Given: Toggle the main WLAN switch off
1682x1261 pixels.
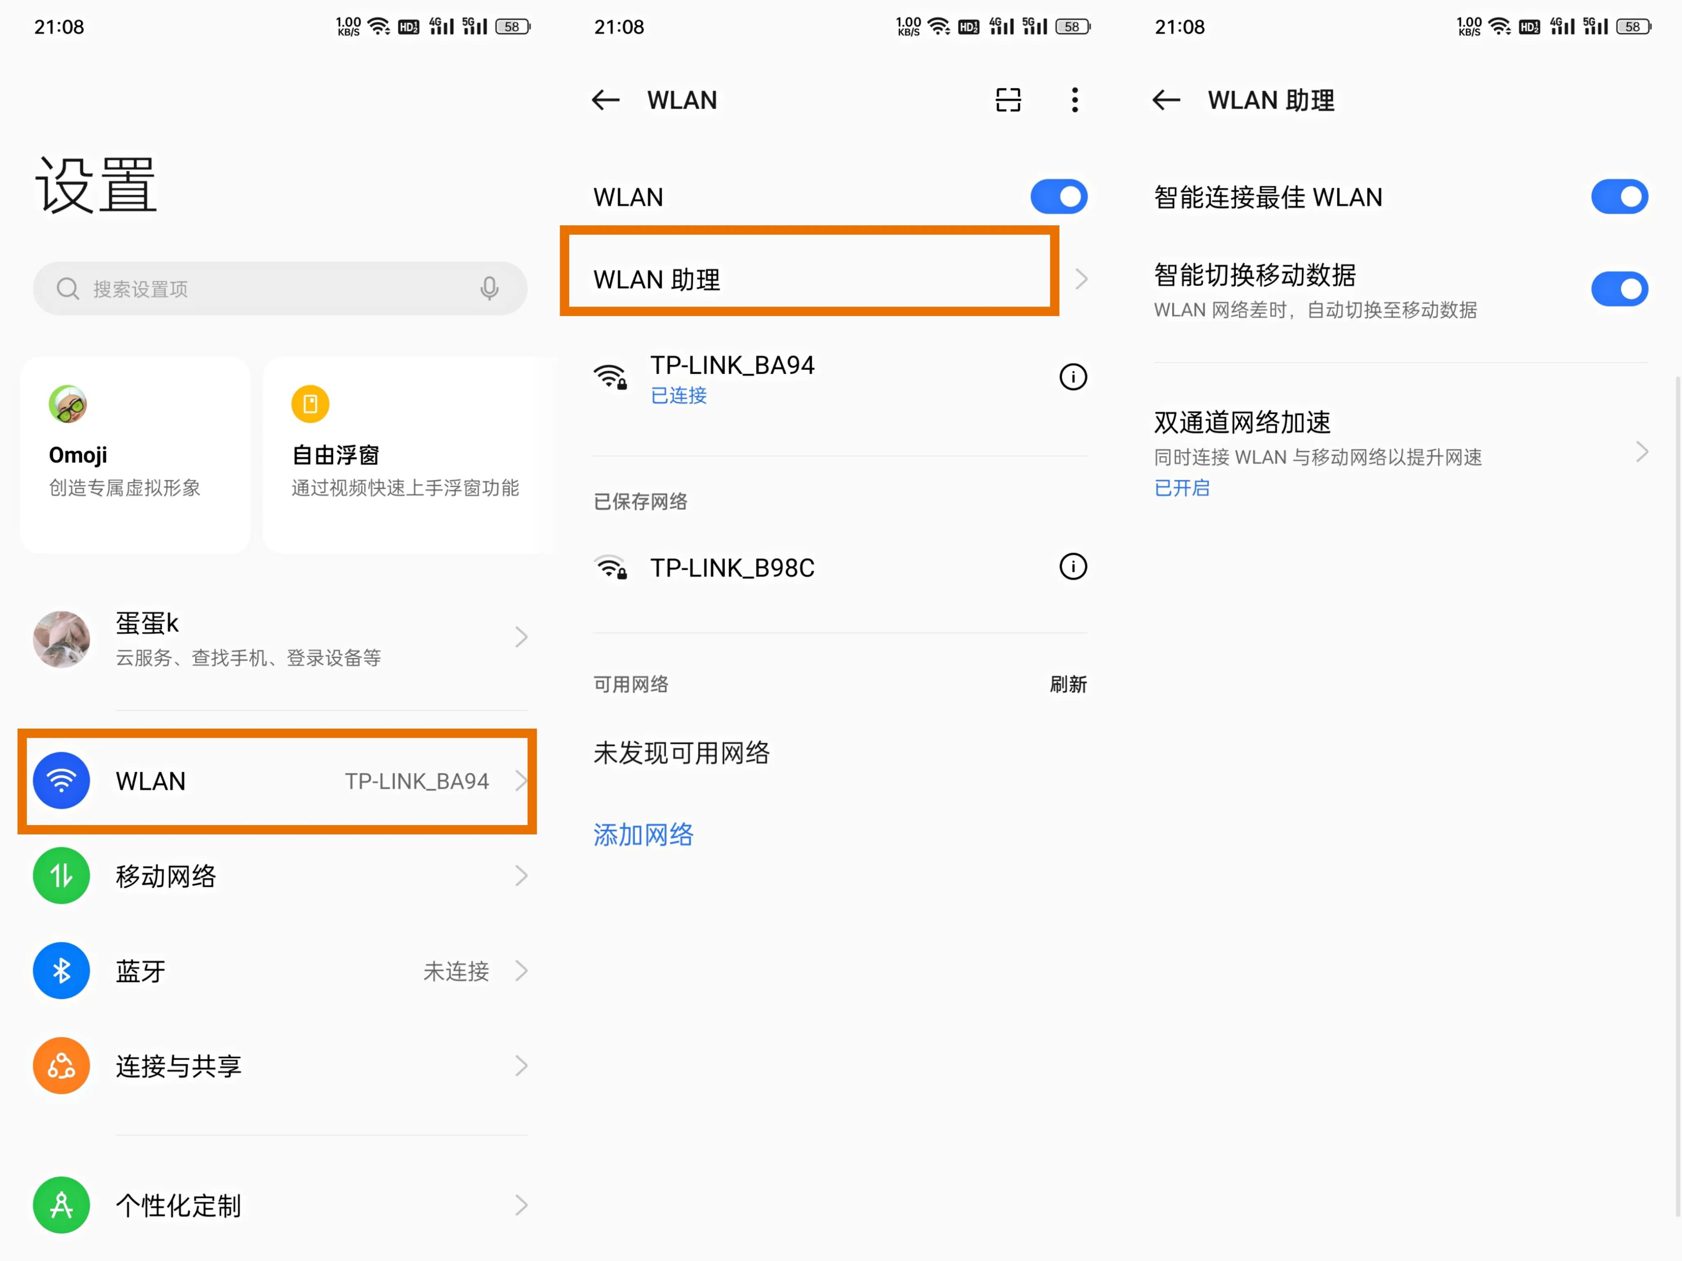Looking at the screenshot, I should pyautogui.click(x=1059, y=196).
